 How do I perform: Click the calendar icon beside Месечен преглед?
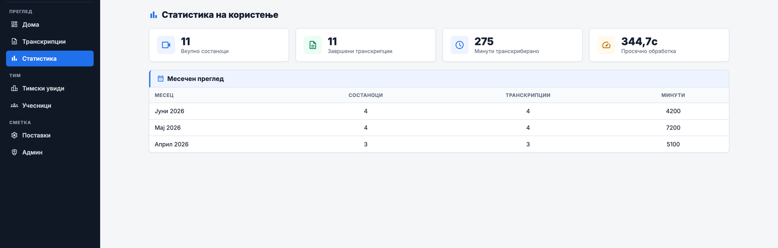[x=160, y=78]
